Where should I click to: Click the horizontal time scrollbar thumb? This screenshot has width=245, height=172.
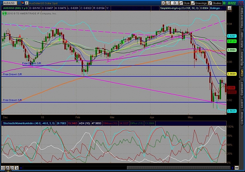point(179,168)
